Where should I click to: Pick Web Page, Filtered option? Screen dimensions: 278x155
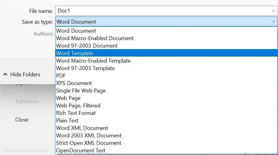166,105
